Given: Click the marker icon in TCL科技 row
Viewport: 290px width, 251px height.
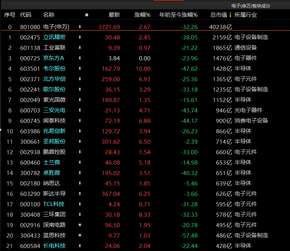Looking at the screenshot, I should point(80,204).
